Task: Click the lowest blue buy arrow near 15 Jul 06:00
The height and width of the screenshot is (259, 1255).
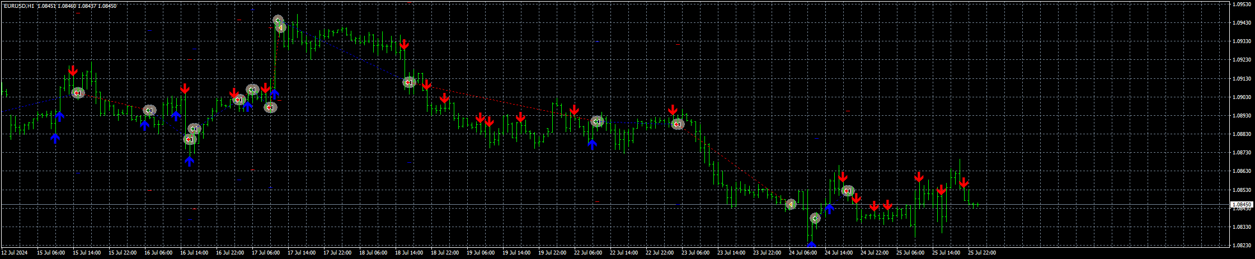Action: pyautogui.click(x=55, y=138)
